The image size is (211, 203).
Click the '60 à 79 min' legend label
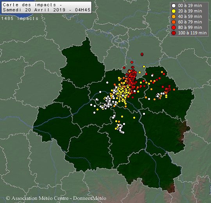tap(190, 22)
